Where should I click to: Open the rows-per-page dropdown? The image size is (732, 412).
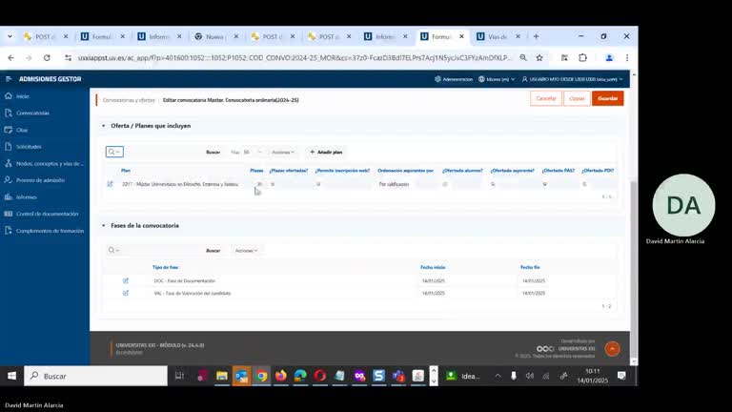pos(253,153)
